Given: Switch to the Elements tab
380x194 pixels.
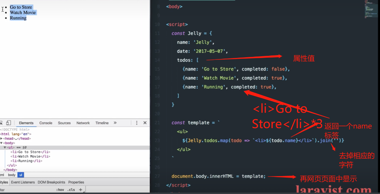Looking at the screenshot, I should tap(26, 123).
